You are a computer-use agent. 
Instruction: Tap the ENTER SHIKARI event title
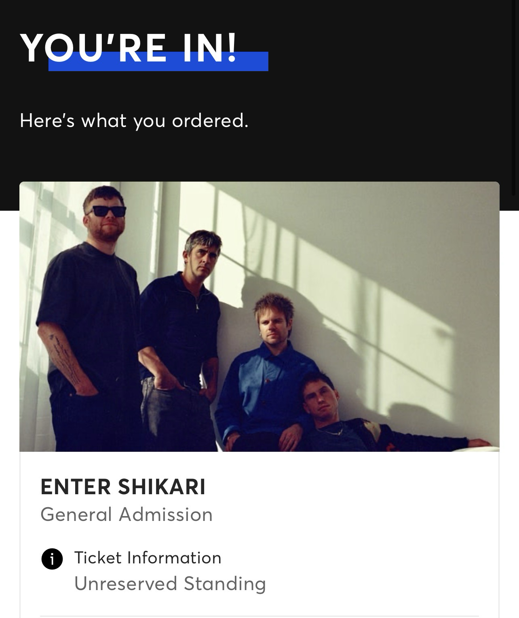click(x=123, y=487)
